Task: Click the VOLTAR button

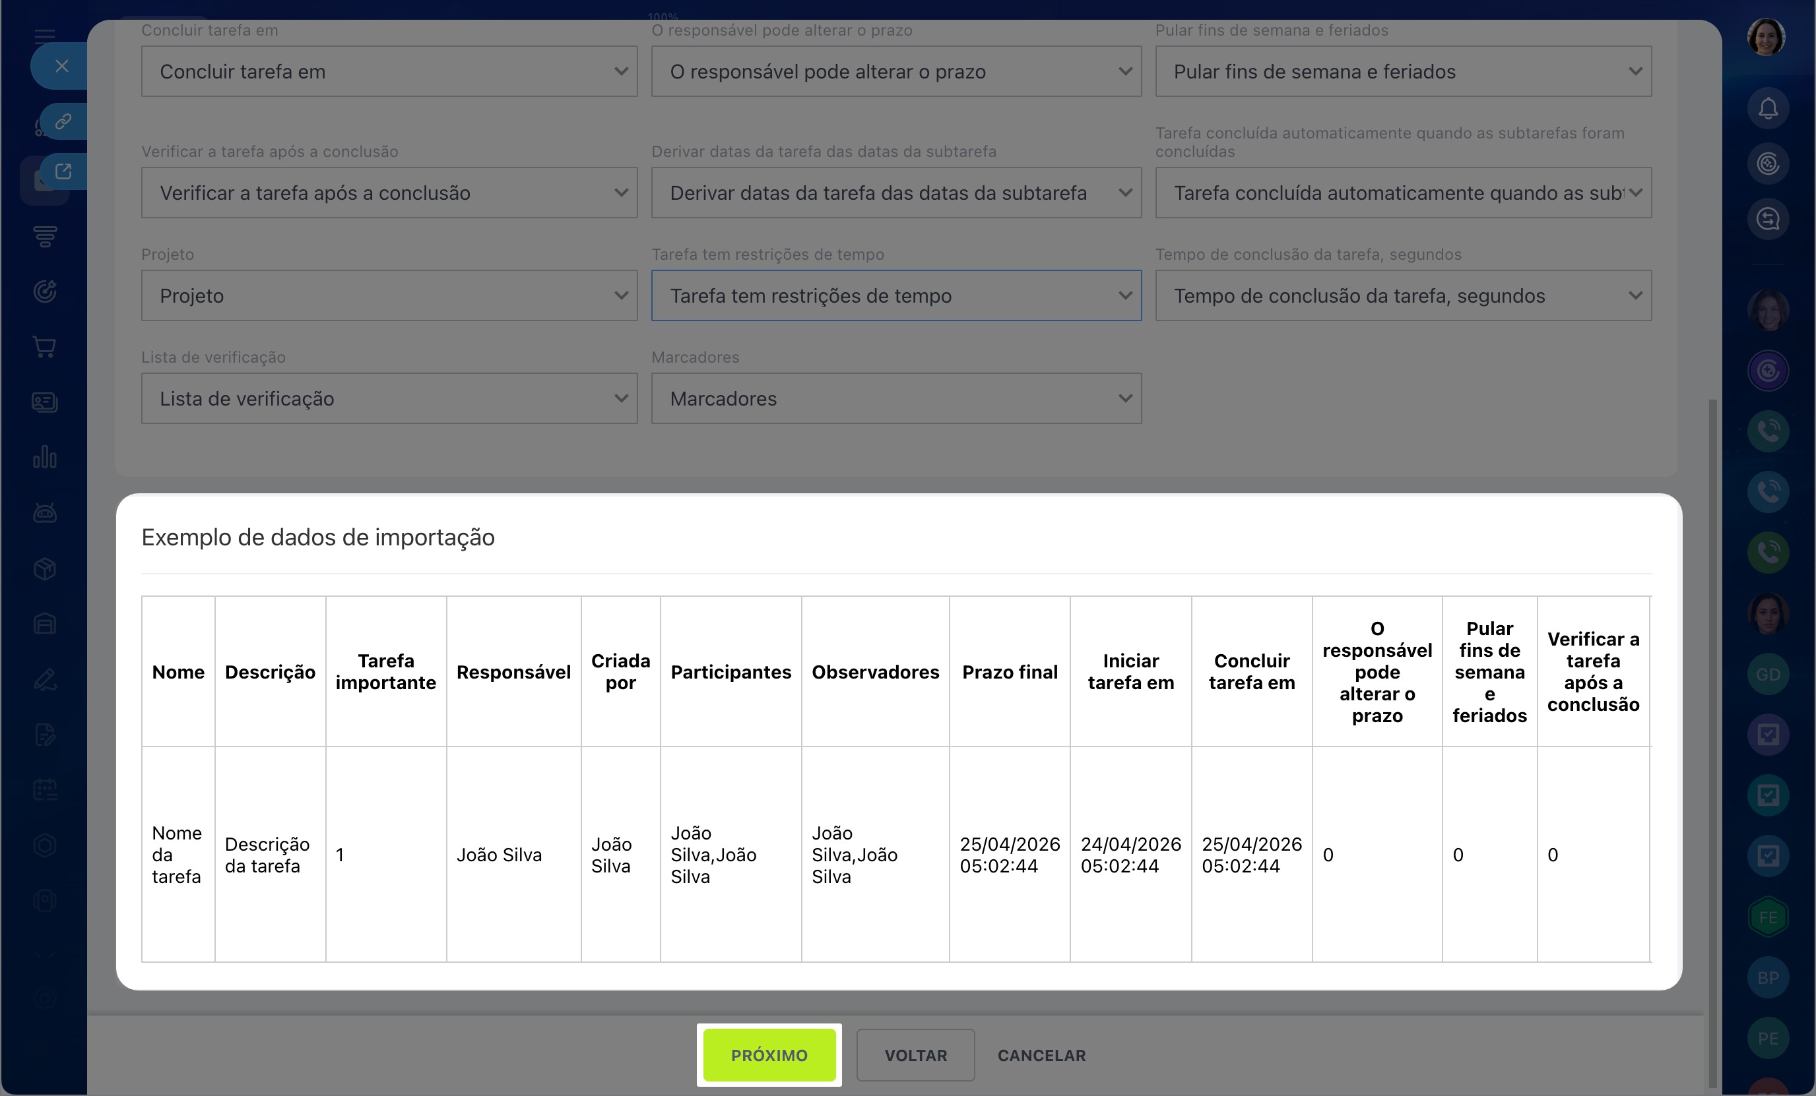Action: 915,1054
